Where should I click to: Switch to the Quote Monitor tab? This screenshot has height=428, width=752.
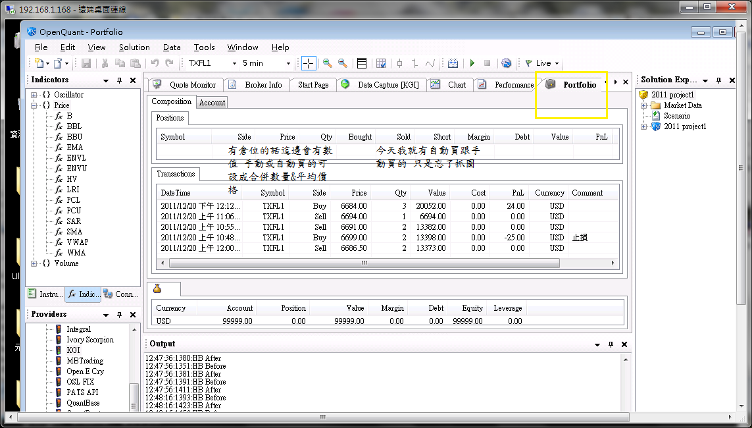point(185,85)
